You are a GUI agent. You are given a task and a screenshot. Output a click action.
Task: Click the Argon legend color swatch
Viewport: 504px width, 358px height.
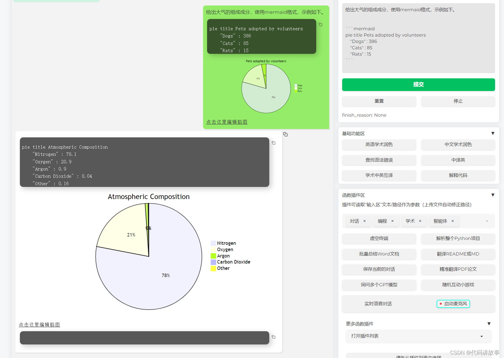tap(213, 256)
